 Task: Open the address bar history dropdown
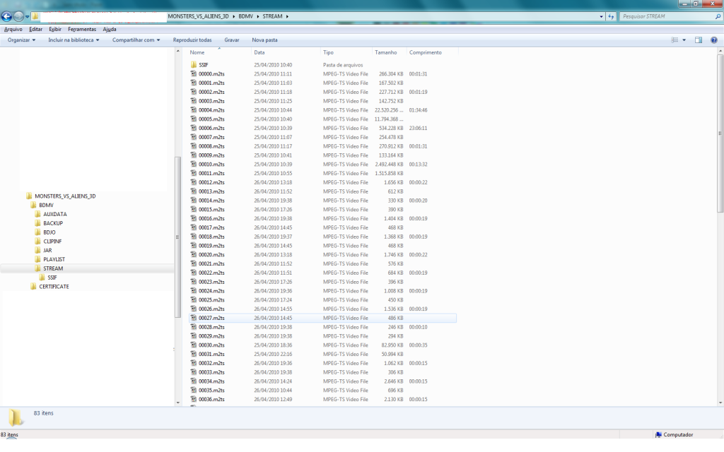tap(601, 16)
